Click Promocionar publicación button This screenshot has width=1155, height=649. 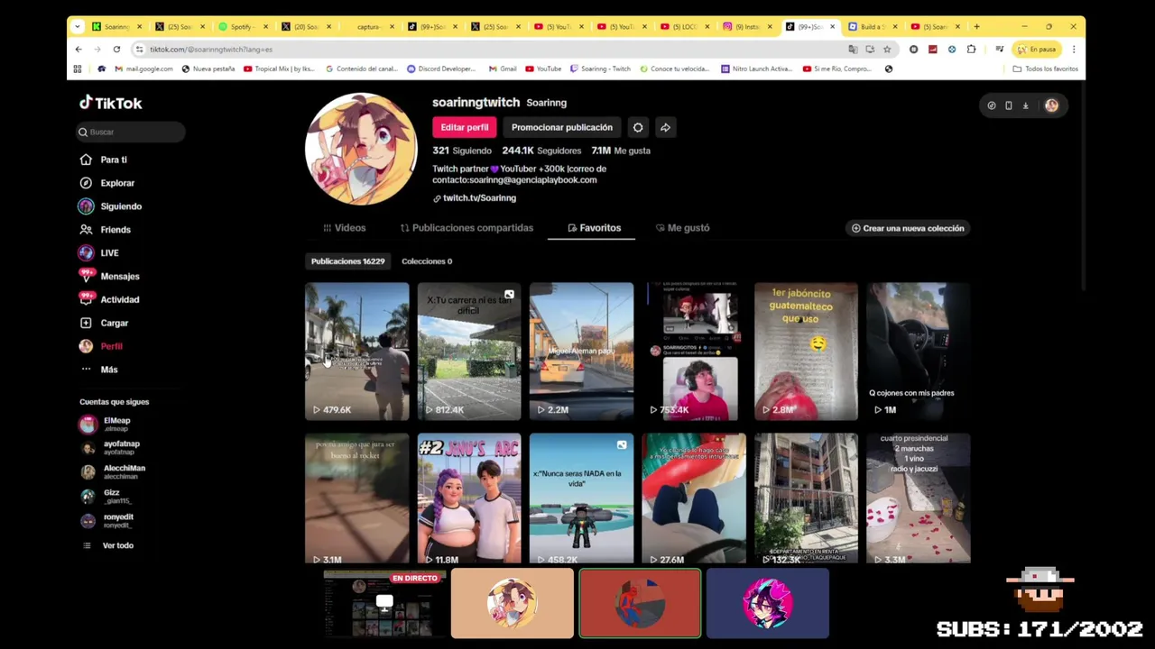coord(562,127)
